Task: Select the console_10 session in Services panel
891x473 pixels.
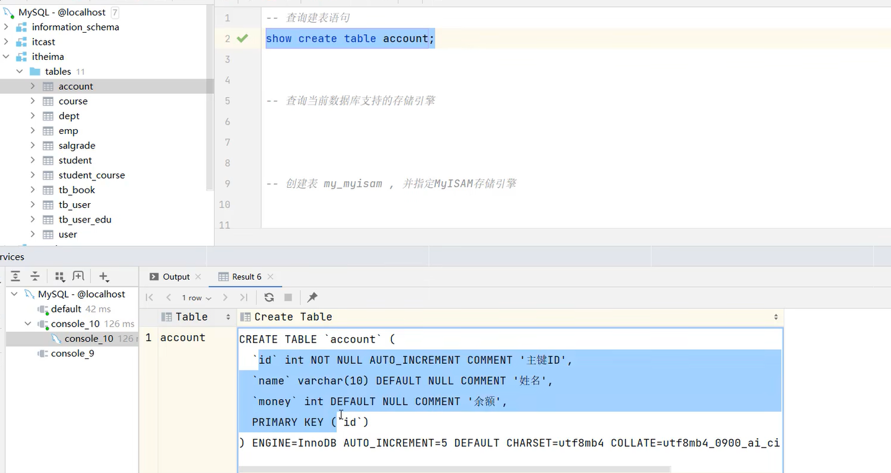Action: pos(87,338)
